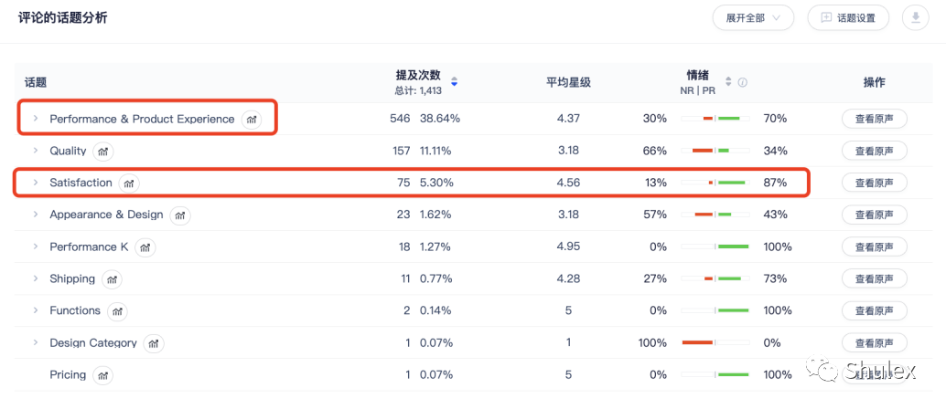The height and width of the screenshot is (409, 946).
Task: Click the trend chart icon next to Quality
Action: pos(103,152)
